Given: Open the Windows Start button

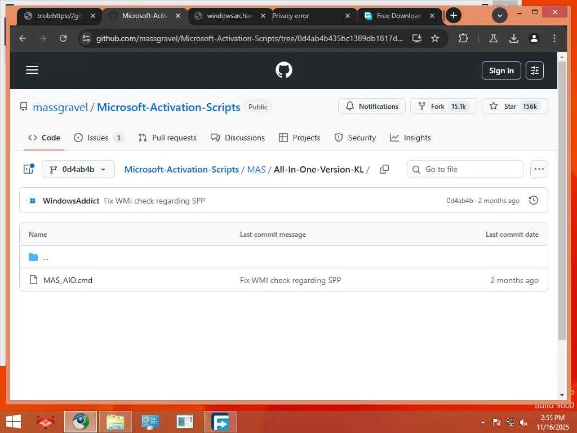Looking at the screenshot, I should click(14, 422).
